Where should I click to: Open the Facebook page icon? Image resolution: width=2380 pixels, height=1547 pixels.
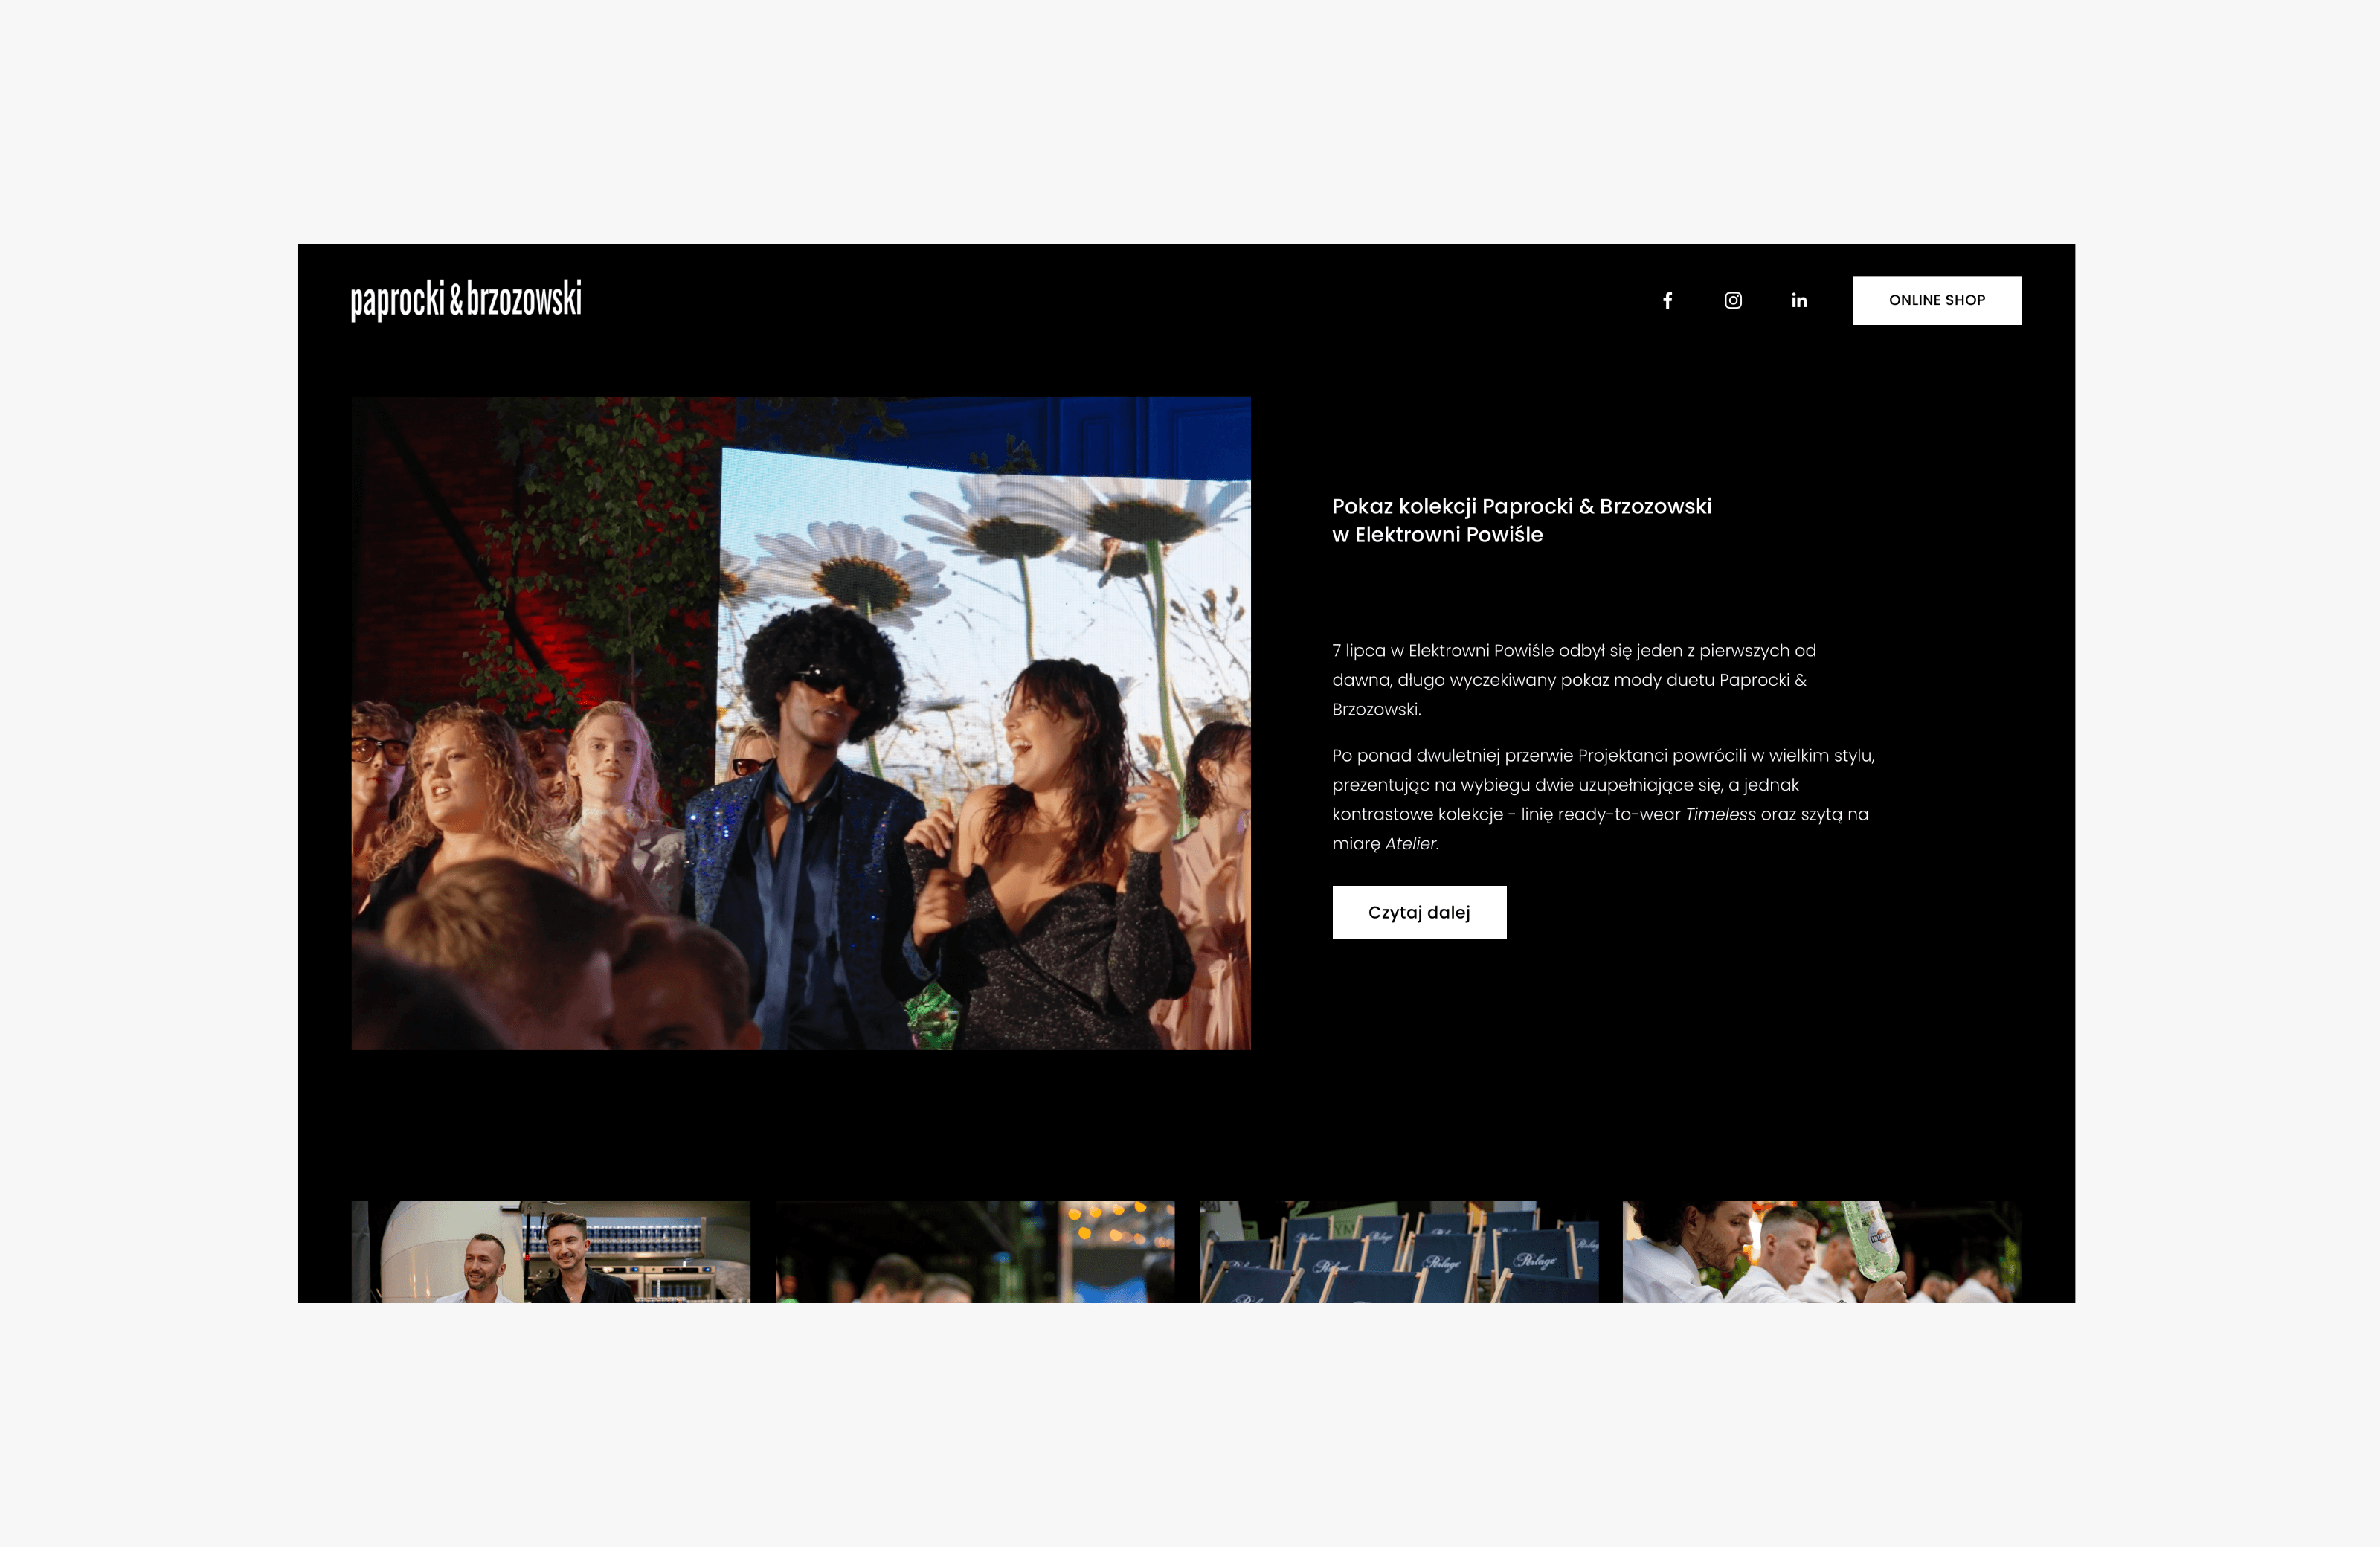coord(1667,300)
